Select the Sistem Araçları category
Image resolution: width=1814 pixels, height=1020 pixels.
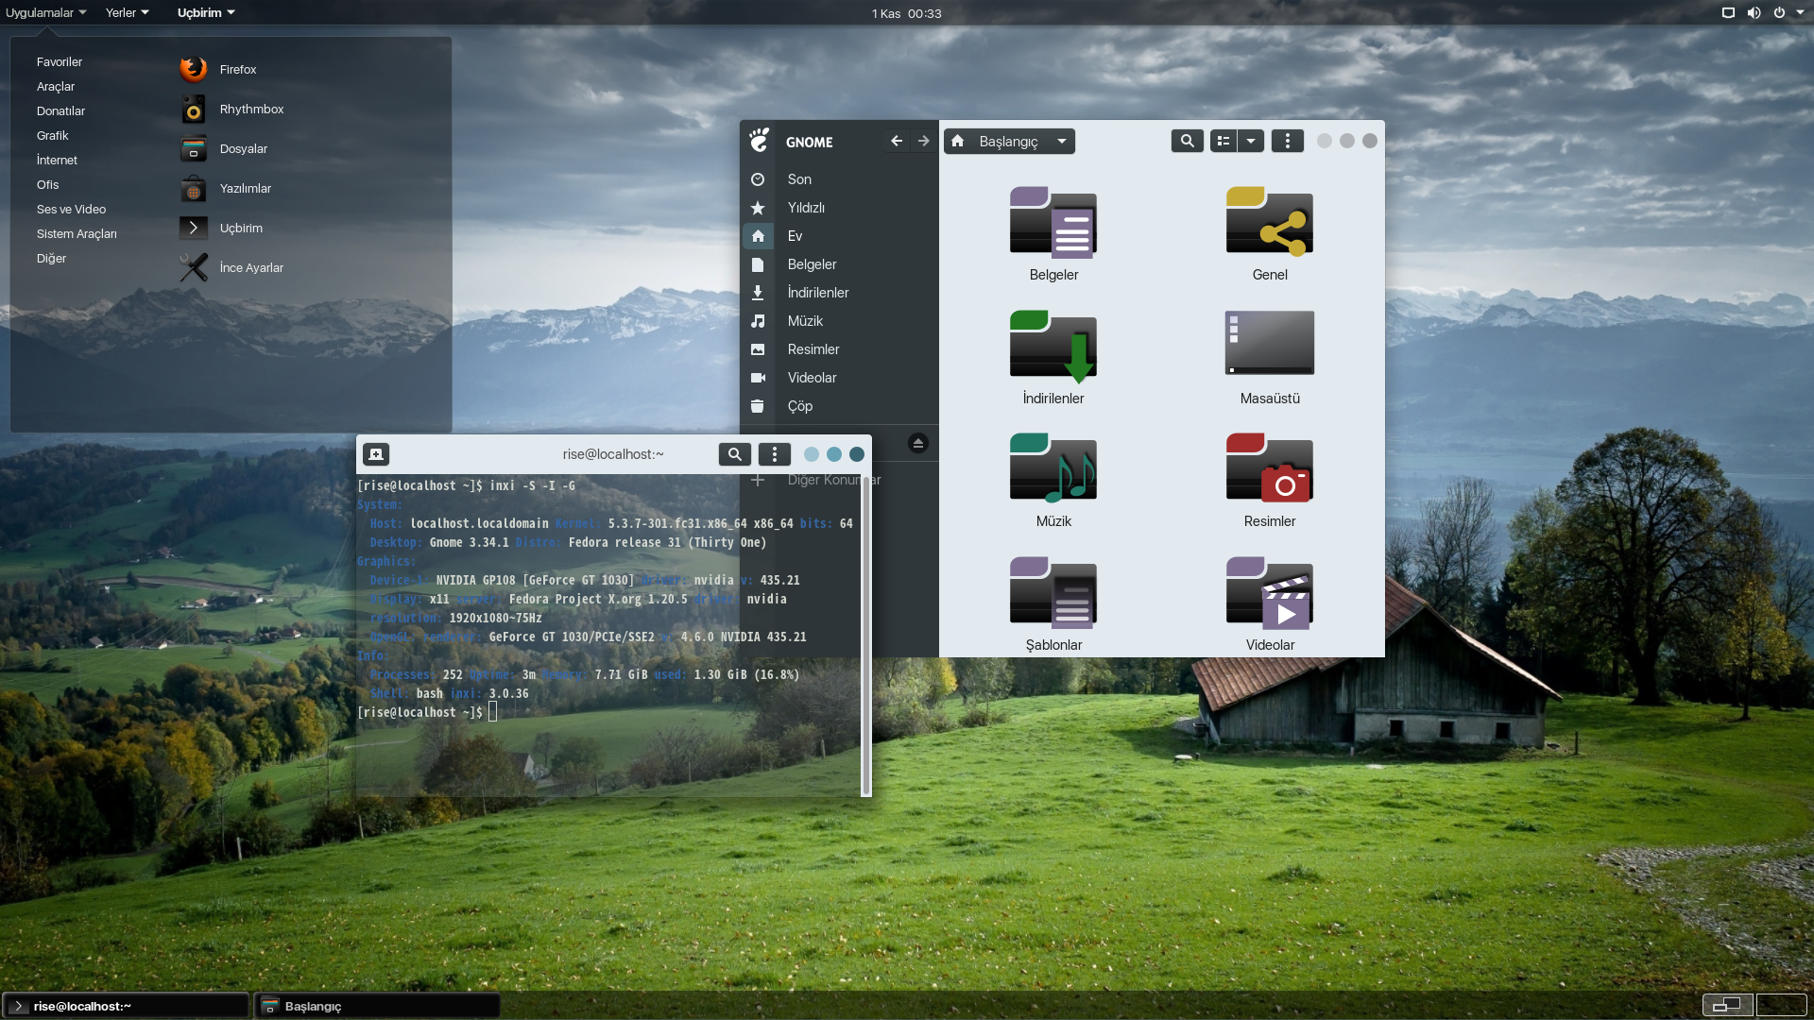(77, 234)
